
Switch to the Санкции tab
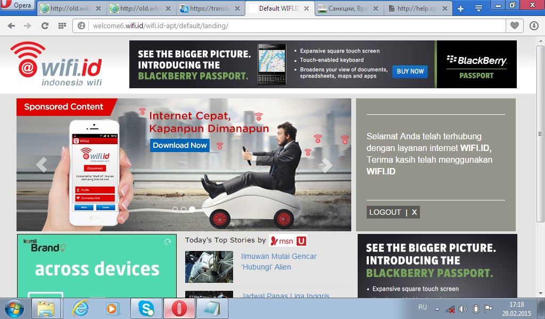[349, 9]
